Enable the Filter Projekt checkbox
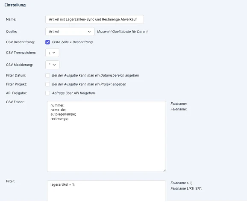This screenshot has width=247, height=214. 47,84
